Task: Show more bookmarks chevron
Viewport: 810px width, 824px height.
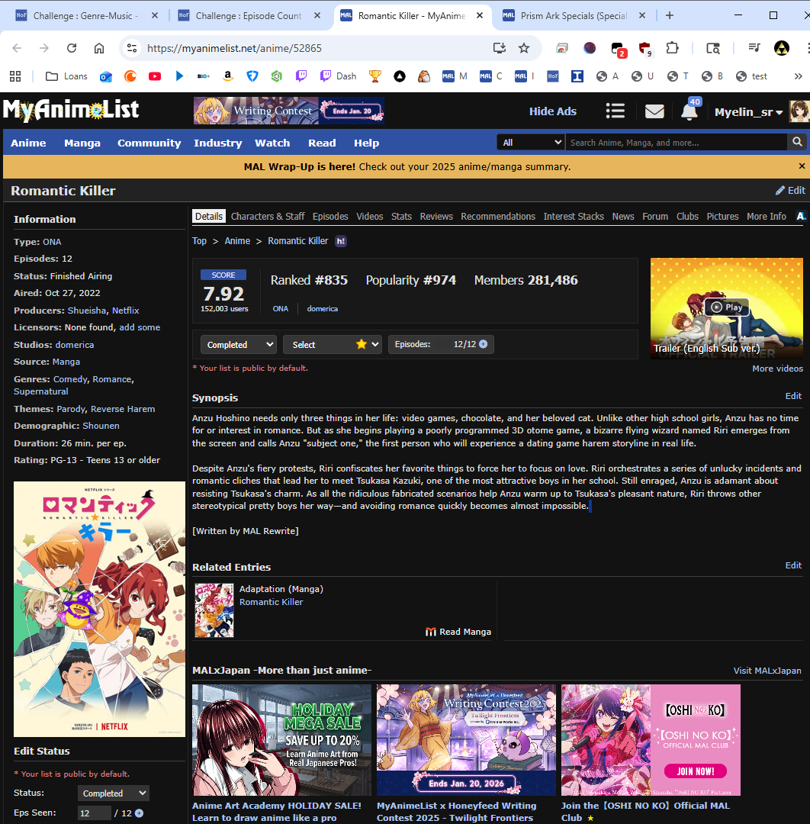Action: point(798,76)
